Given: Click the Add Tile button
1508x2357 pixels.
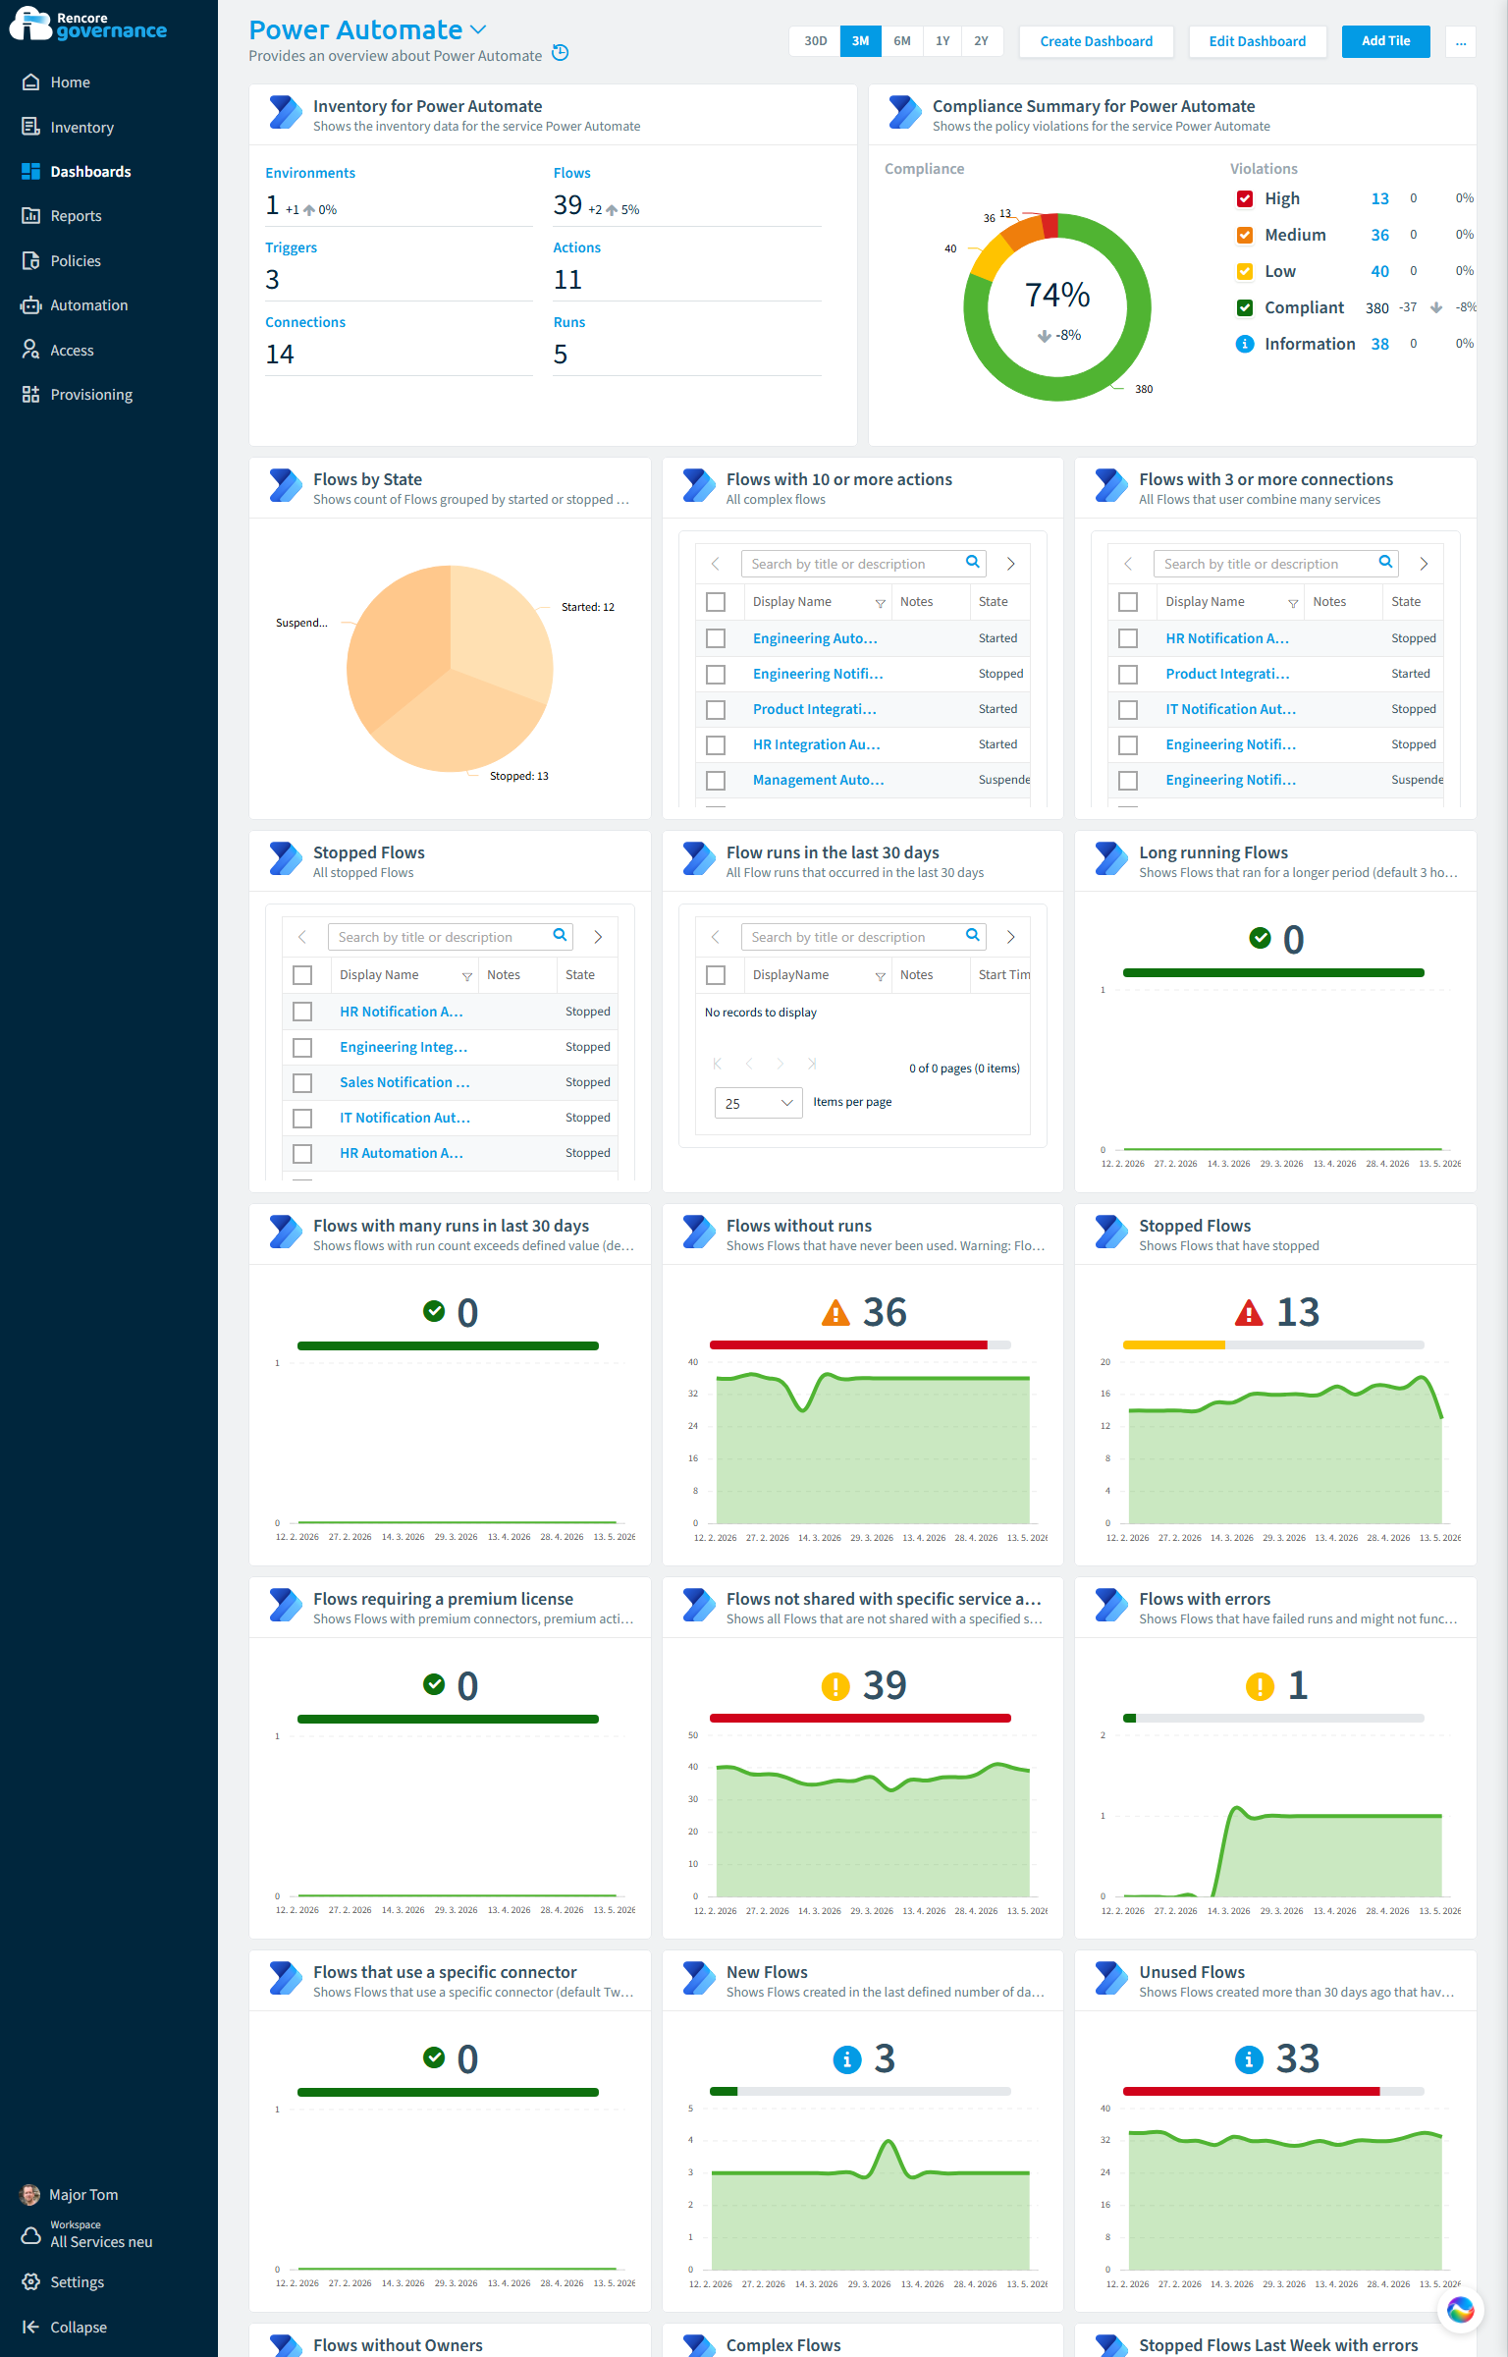Looking at the screenshot, I should point(1385,41).
